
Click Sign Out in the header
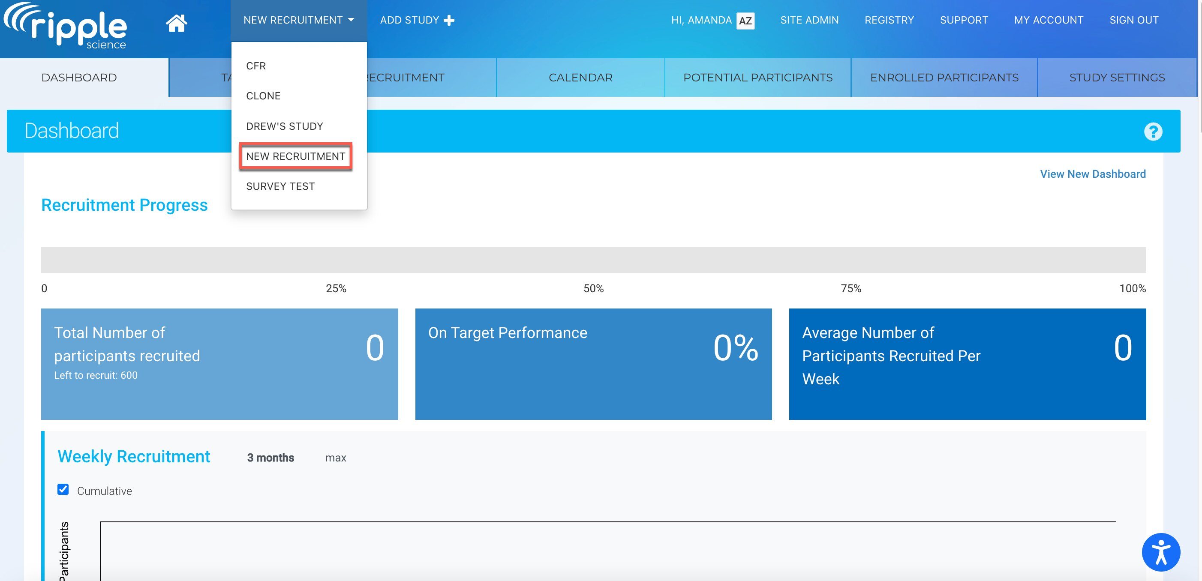point(1133,21)
